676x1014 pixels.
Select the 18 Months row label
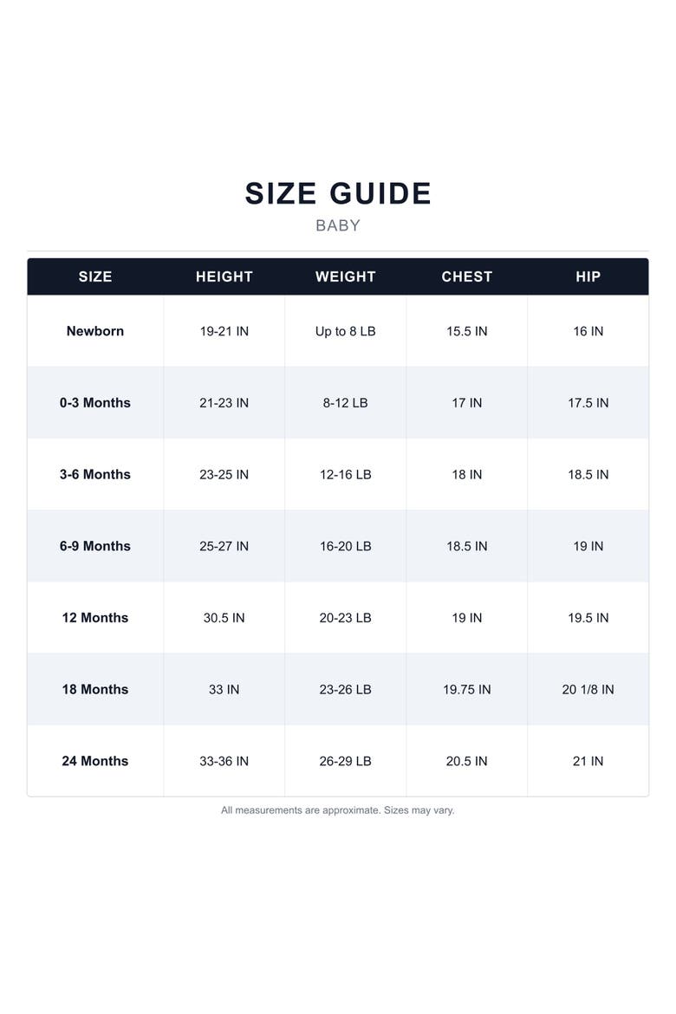click(95, 690)
